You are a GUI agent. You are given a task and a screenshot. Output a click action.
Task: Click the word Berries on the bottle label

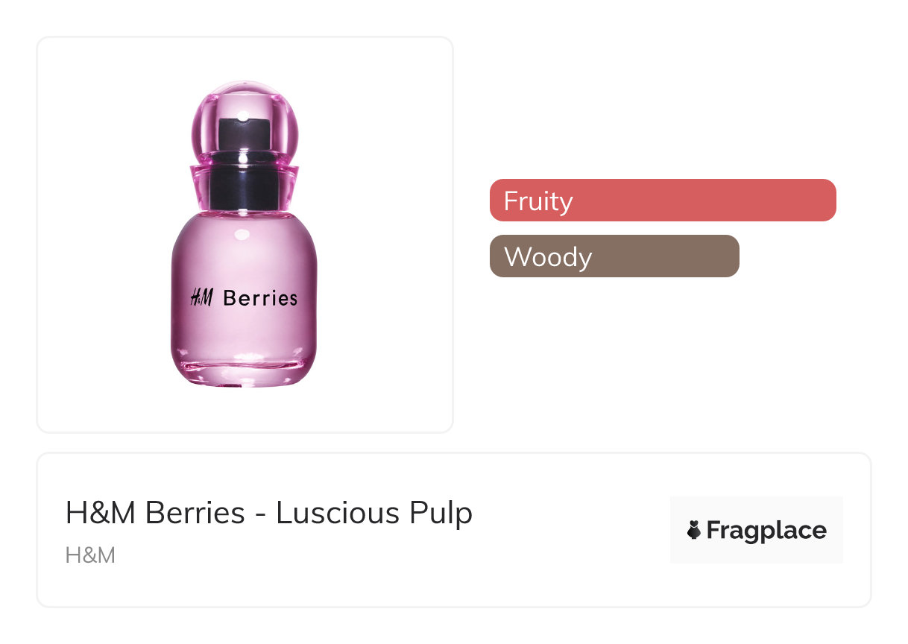point(260,299)
